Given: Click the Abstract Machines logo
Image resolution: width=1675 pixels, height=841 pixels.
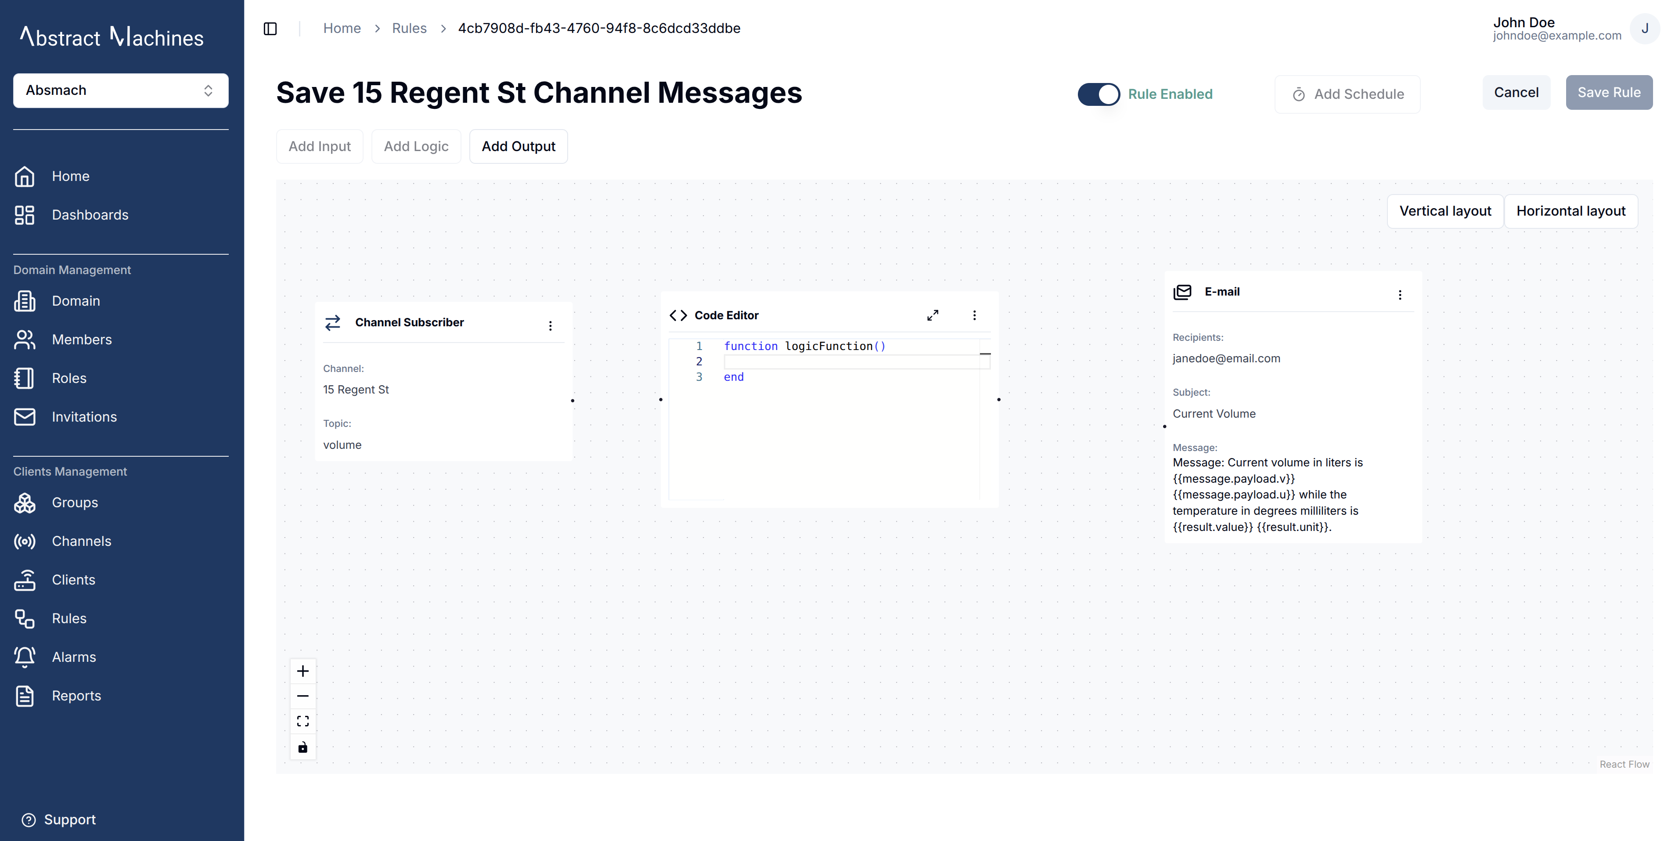Looking at the screenshot, I should pyautogui.click(x=111, y=36).
